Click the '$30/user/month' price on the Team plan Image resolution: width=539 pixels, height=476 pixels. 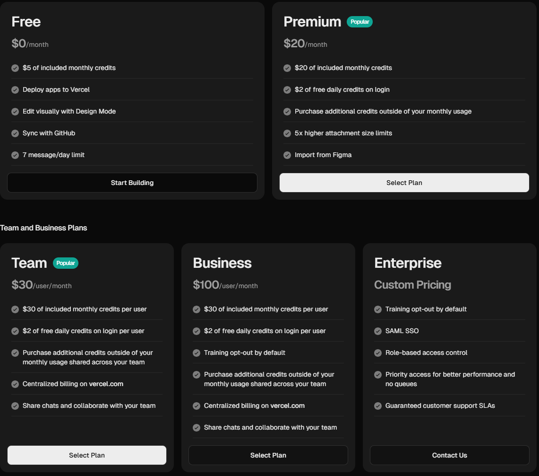(41, 285)
